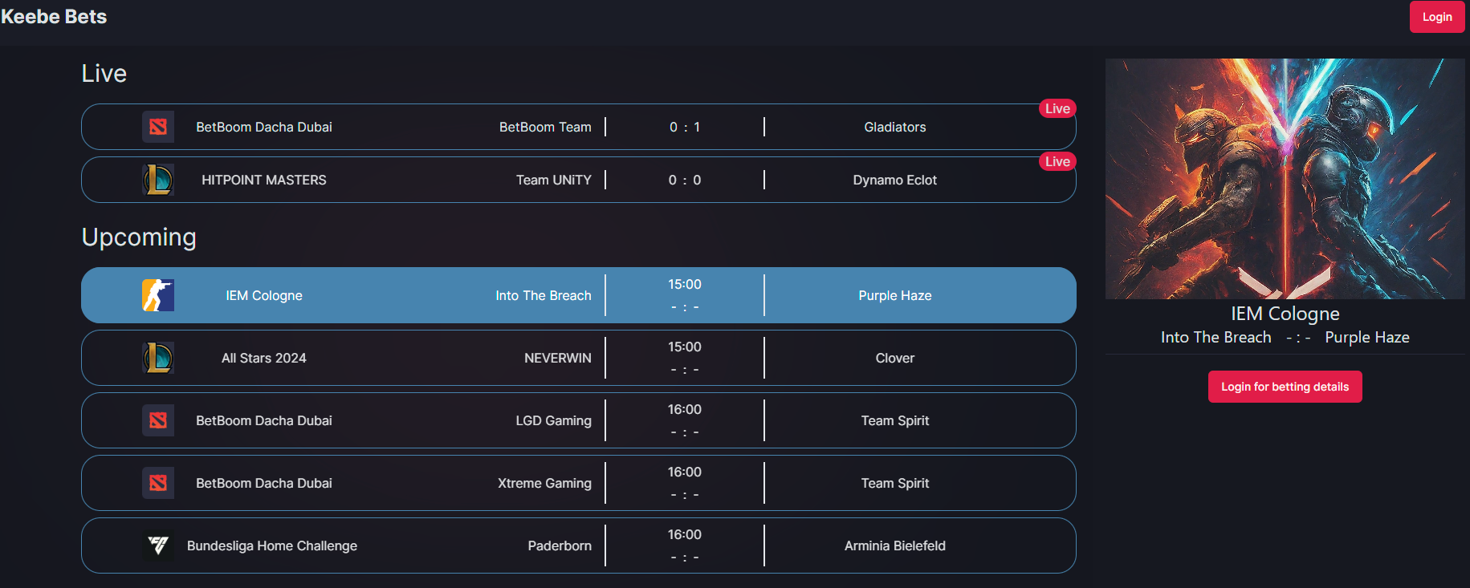This screenshot has height=588, width=1470.
Task: Click Dota 2 icon in Xtreme Gaming row
Action: pos(158,483)
